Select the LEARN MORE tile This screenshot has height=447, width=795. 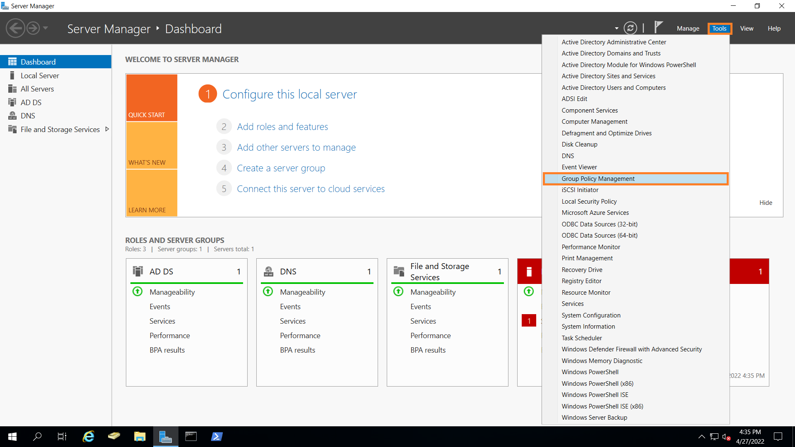[x=152, y=193]
